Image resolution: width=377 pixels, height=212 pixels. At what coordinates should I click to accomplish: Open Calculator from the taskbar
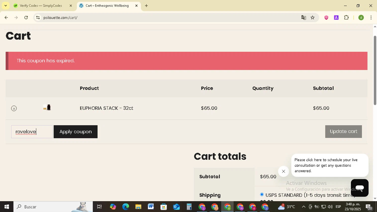point(189,207)
